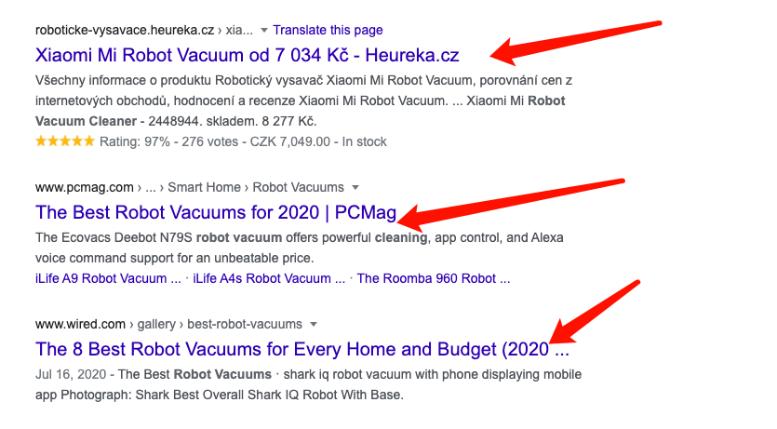Image resolution: width=777 pixels, height=429 pixels.
Task: Open The 8 Best Robot Vacuums Wired result
Action: click(x=302, y=349)
